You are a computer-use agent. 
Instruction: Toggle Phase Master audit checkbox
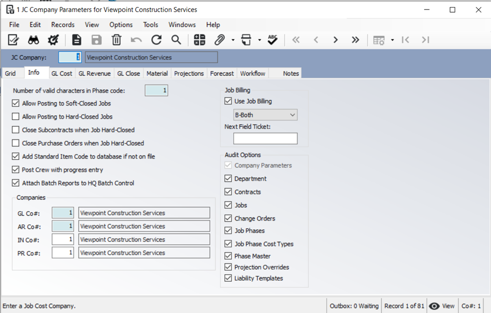tap(228, 256)
